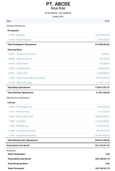
Task: Select the 2-2090 Uang Muka Penjualan row
Action: (x=58, y=131)
